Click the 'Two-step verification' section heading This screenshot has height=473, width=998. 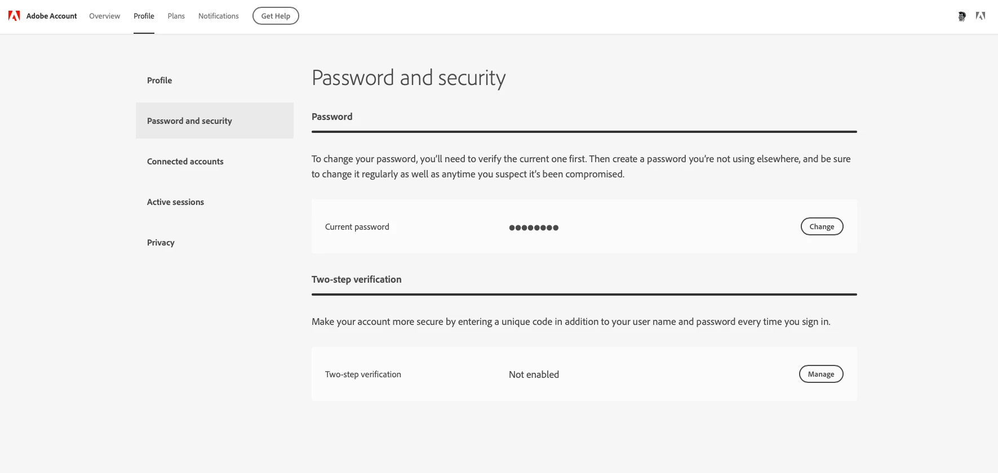[356, 279]
